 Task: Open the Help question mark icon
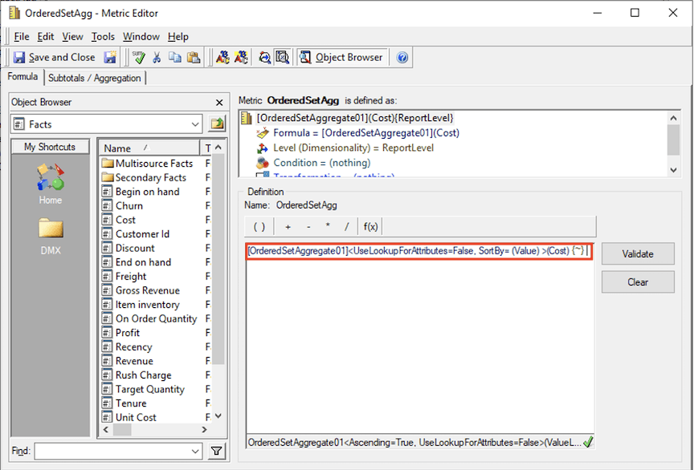point(402,58)
